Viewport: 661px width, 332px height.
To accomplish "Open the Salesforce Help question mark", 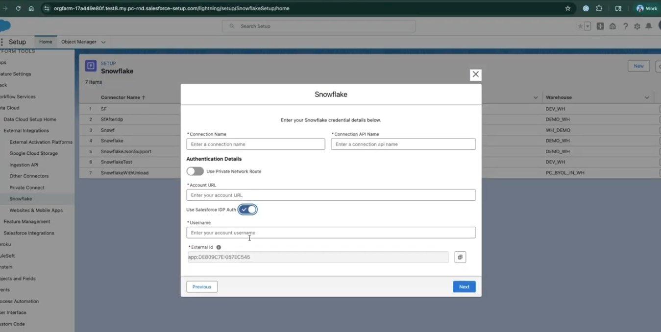I will 626,26.
